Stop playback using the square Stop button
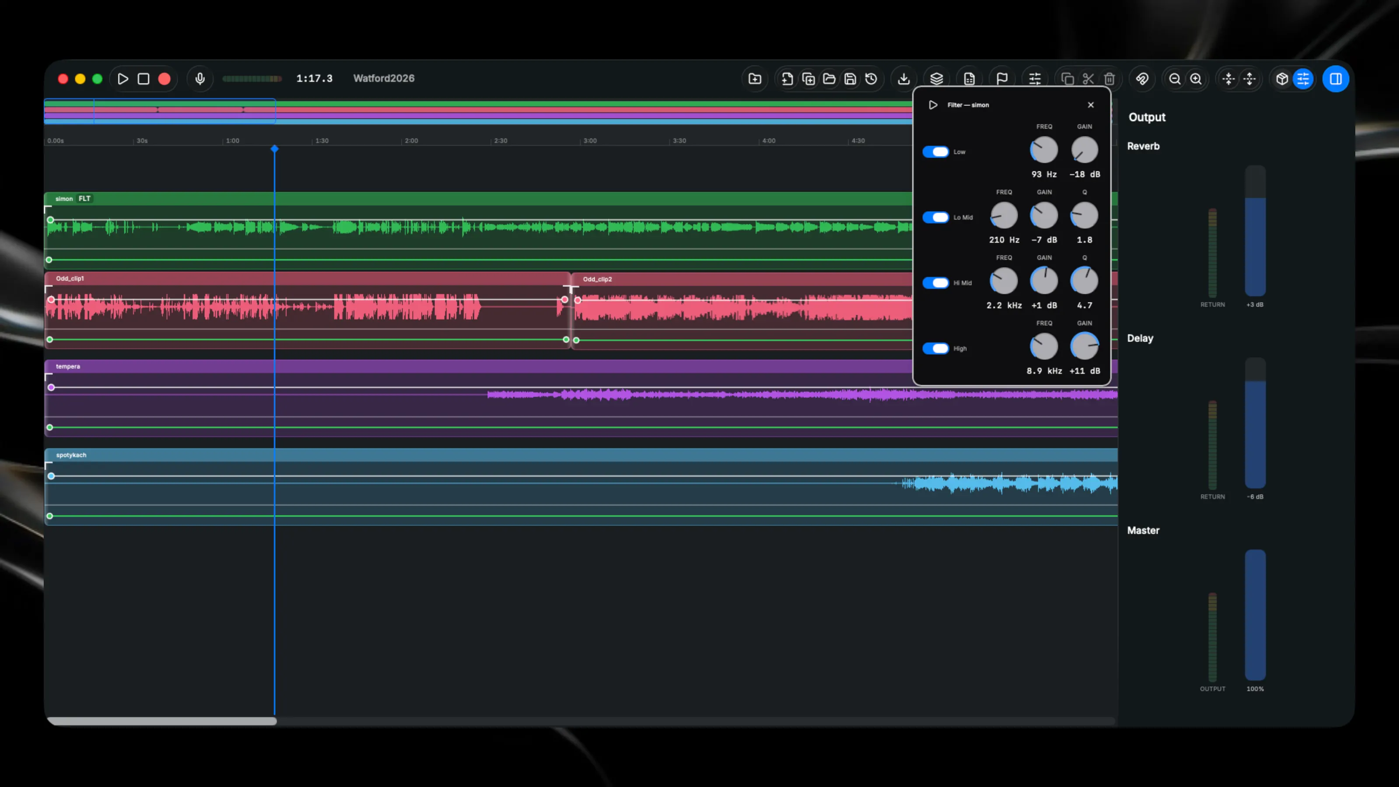The image size is (1399, 787). [x=143, y=79]
